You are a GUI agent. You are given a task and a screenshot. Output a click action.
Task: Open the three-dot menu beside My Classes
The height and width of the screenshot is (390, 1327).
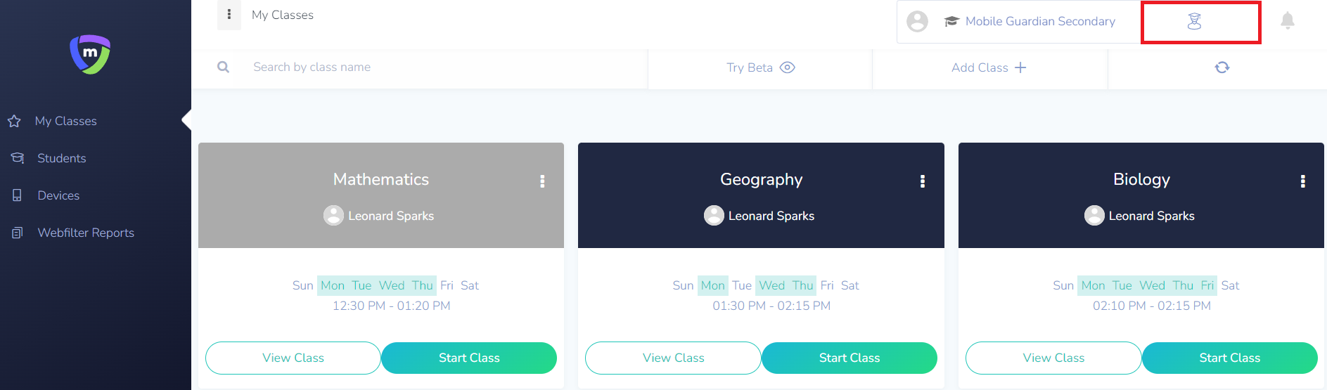coord(229,15)
